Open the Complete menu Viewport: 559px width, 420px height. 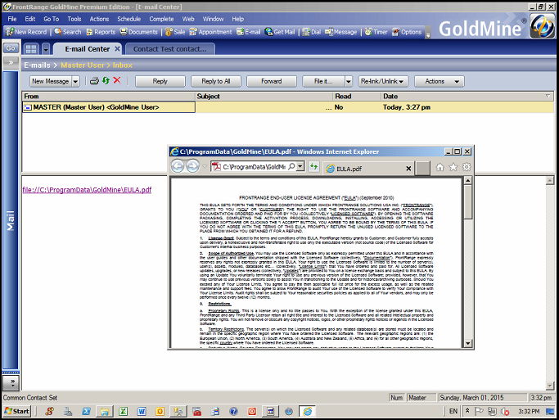point(161,19)
